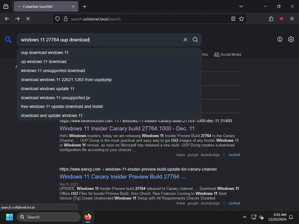The height and width of the screenshot is (224, 299).
Task: Toggle reader view icon
Action: (233, 19)
